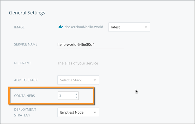Click the Docker whale icon
195x124 pixels.
pyautogui.click(x=60, y=27)
